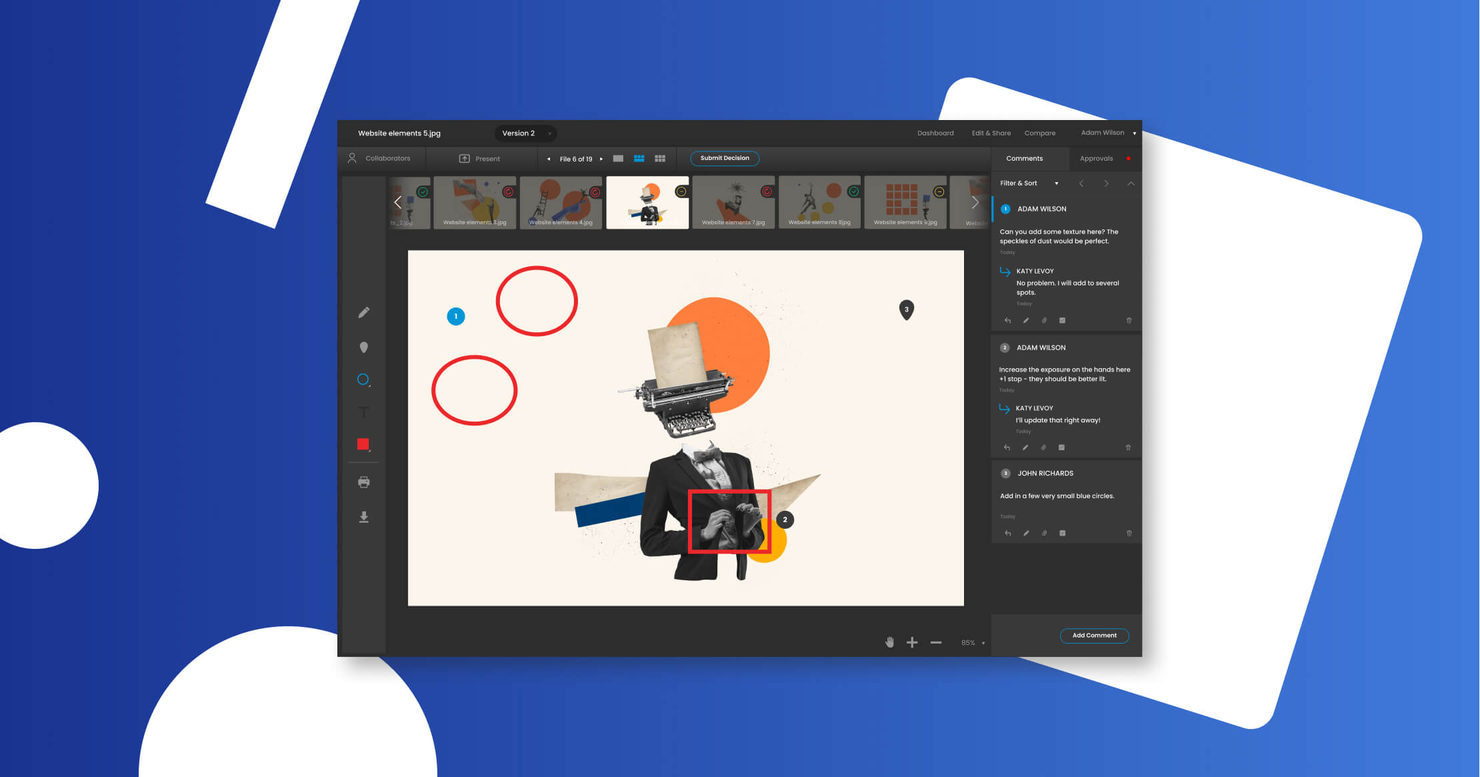The width and height of the screenshot is (1480, 777).
Task: Select the Rectangle drawing tool
Action: click(363, 444)
